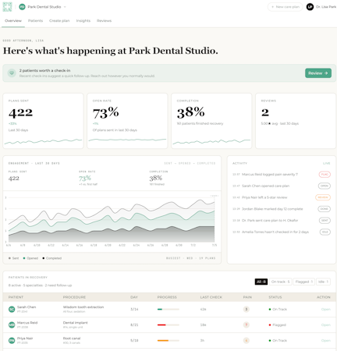Screen dimensions: 337x351
Task: Switch to the Patients tab
Action: (x=35, y=20)
